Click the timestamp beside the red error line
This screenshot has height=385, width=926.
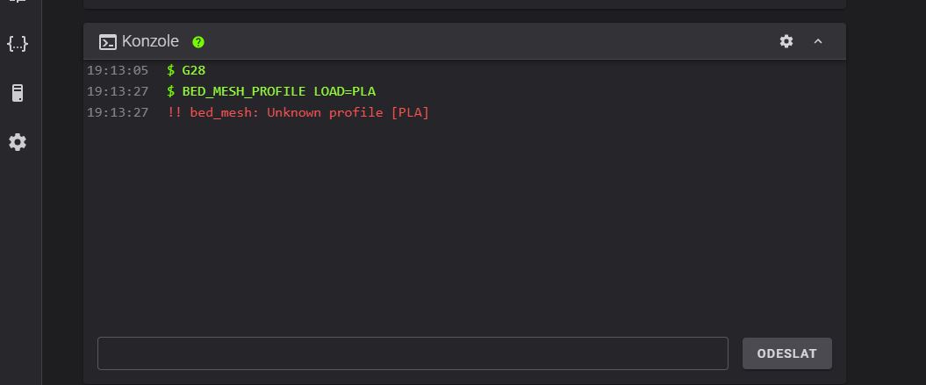tap(118, 112)
